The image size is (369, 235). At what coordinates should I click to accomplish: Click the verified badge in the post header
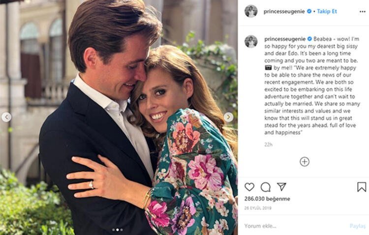[x=309, y=11]
